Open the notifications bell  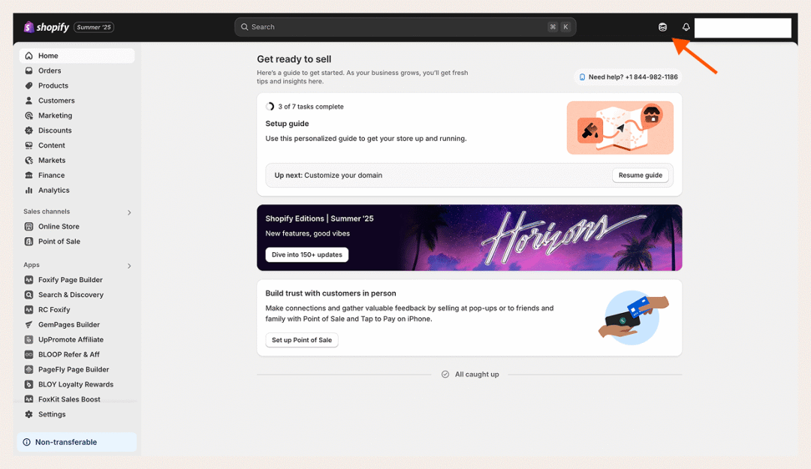pos(686,27)
